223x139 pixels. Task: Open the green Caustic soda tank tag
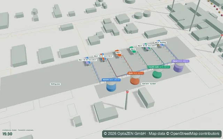pos(159,67)
